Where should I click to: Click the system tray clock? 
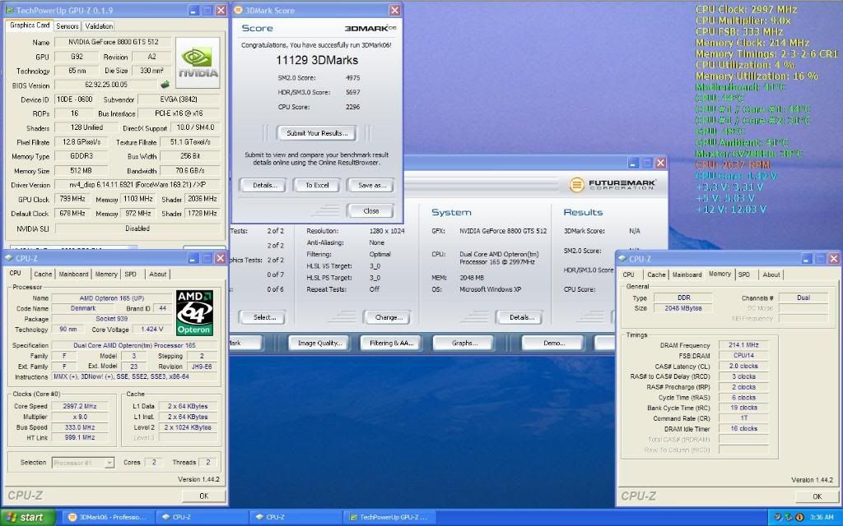pyautogui.click(x=821, y=518)
